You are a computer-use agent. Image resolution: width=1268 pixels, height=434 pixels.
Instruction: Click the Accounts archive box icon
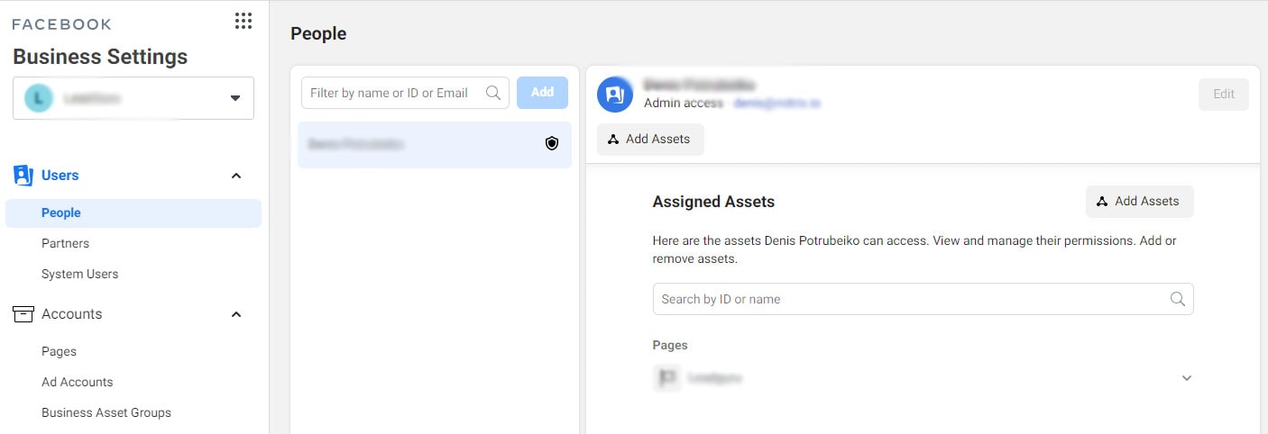[23, 314]
